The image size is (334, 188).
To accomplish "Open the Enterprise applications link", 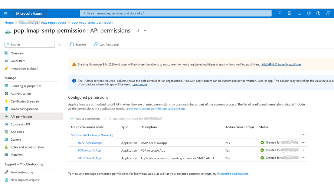I will [233, 174].
